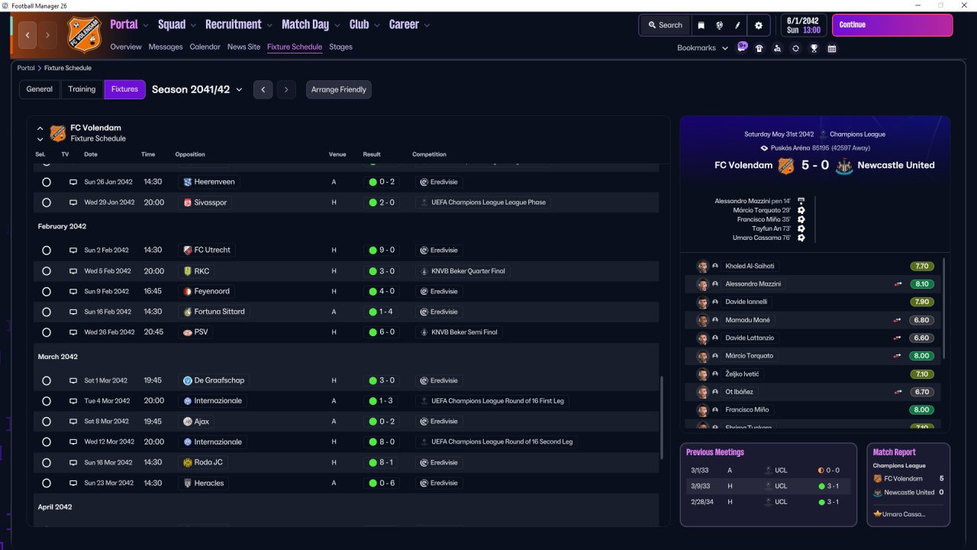The width and height of the screenshot is (977, 550).
Task: Open the notifications speech-bubble icon showing 9+
Action: [x=742, y=47]
